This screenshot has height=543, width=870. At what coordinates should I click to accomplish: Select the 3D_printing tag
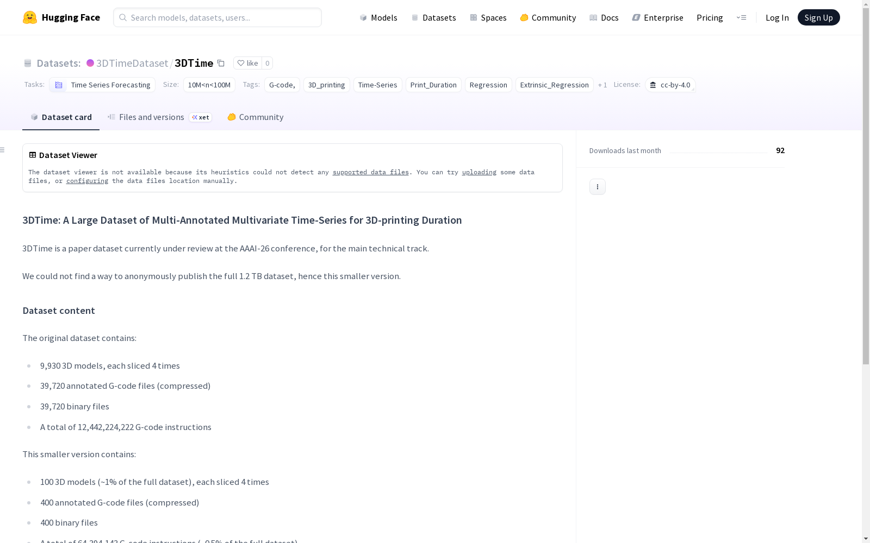(327, 85)
